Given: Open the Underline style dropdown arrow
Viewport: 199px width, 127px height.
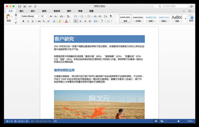Looking at the screenshot, I should (x=36, y=21).
